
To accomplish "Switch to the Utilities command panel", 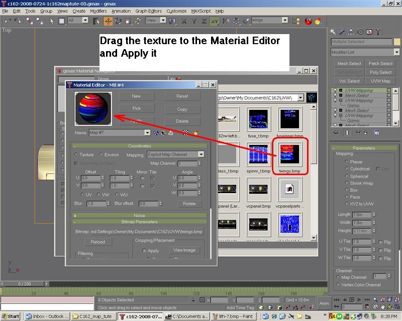I will click(x=378, y=32).
